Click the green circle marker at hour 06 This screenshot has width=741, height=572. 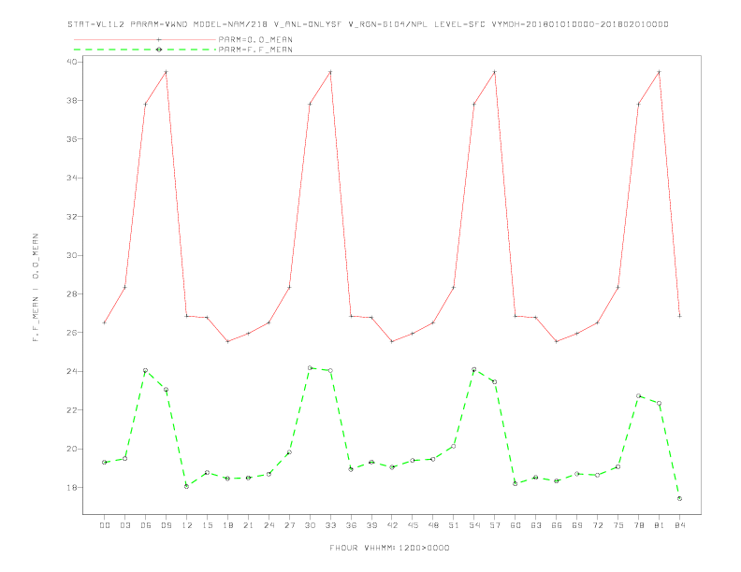[146, 370]
